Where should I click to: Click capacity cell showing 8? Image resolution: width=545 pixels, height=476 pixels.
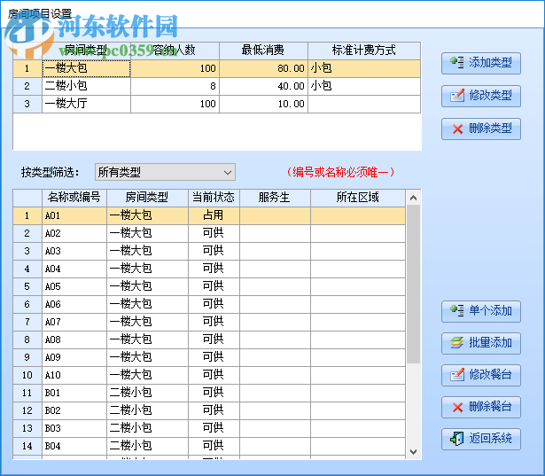(175, 86)
